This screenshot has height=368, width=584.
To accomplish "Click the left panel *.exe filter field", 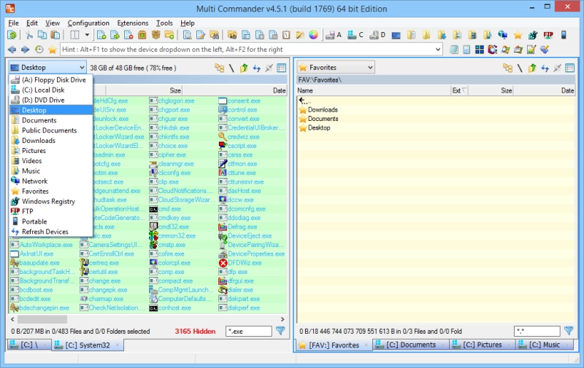I will click(249, 331).
